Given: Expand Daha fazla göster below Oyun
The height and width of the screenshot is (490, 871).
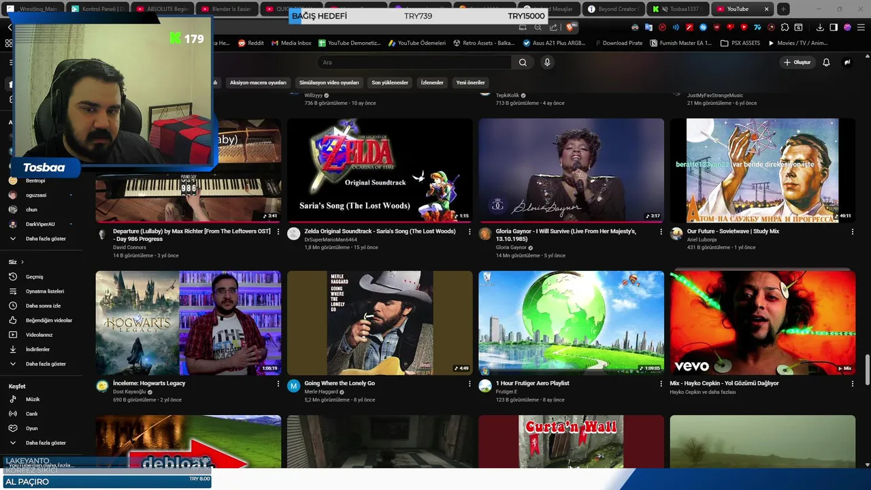Looking at the screenshot, I should (41, 443).
